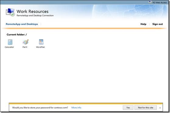Switch to RemoteApp and Desktops tab
Image resolution: width=170 pixels, height=113 pixels.
(22, 24)
